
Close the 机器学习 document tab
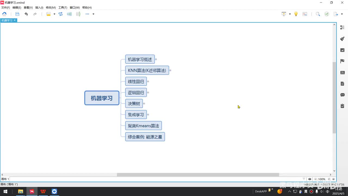tap(15, 20)
